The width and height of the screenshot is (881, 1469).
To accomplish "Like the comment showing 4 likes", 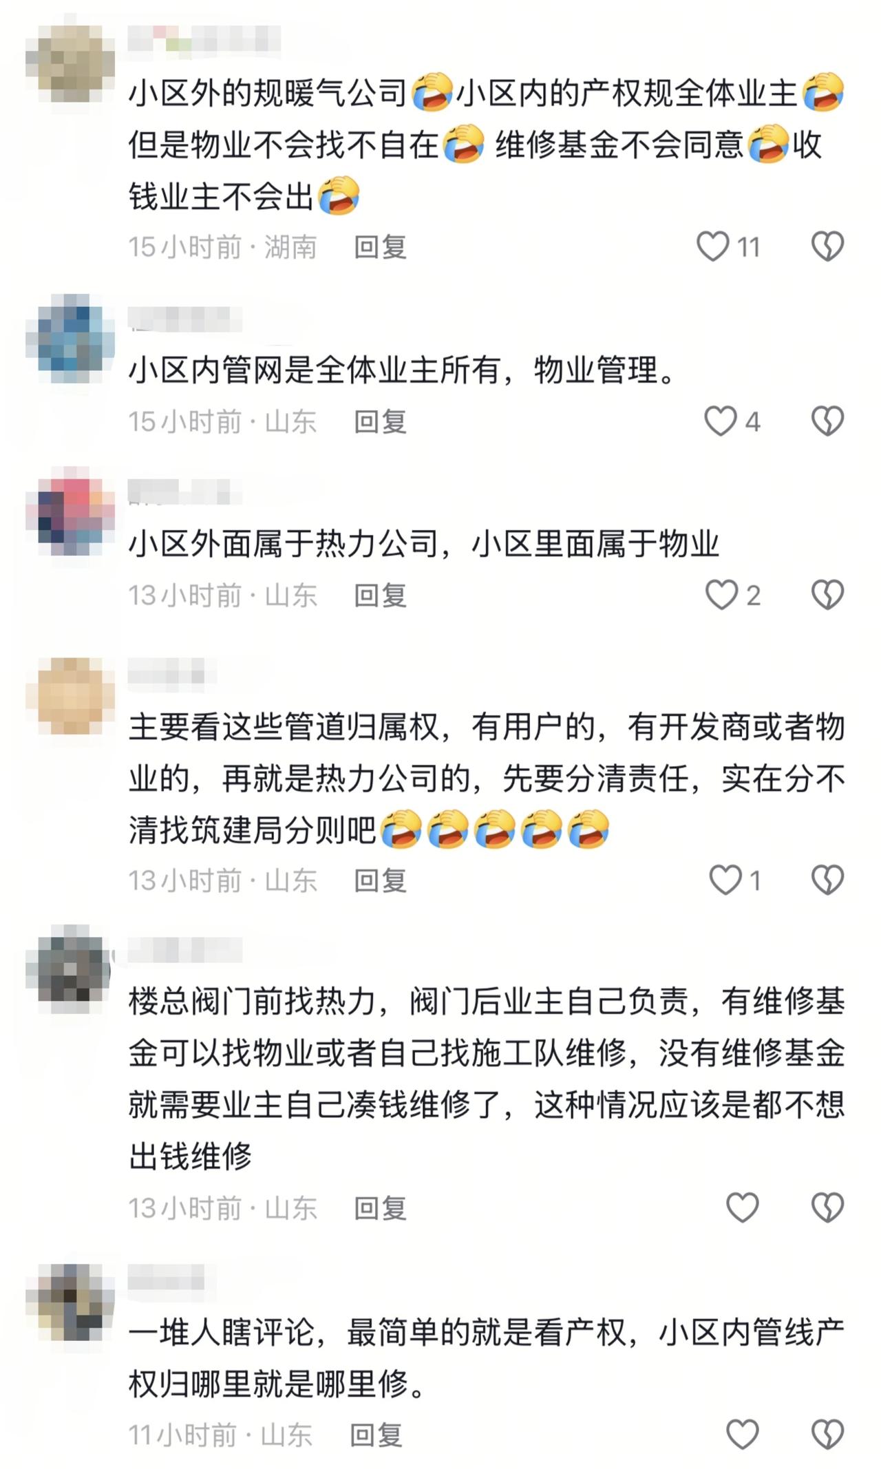I will click(x=721, y=421).
